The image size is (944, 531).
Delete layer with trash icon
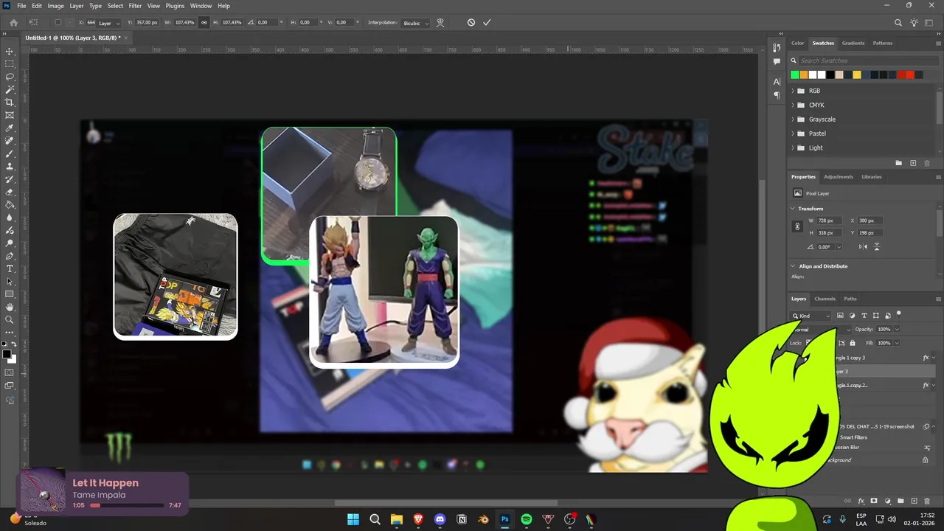click(x=927, y=501)
